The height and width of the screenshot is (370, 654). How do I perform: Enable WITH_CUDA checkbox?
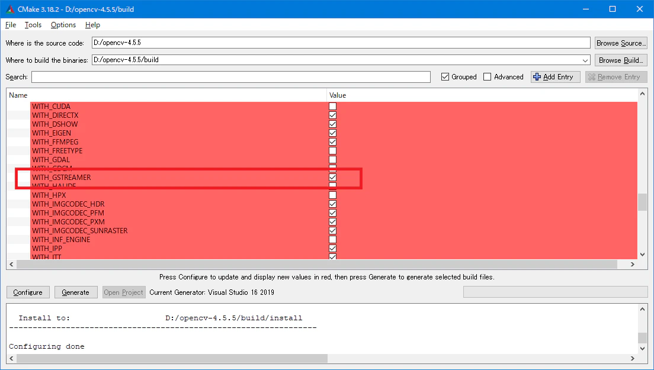tap(332, 106)
